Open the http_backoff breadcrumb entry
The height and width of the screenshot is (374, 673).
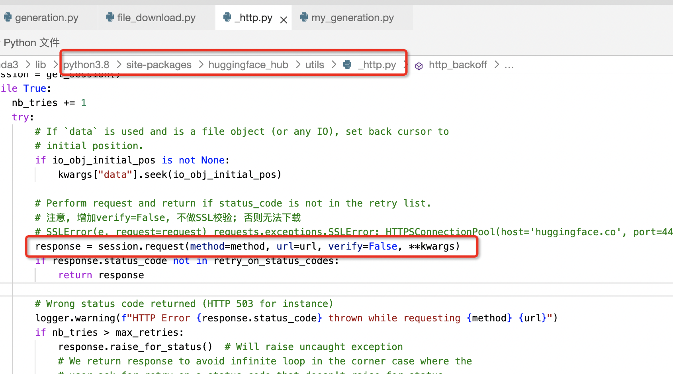point(458,65)
